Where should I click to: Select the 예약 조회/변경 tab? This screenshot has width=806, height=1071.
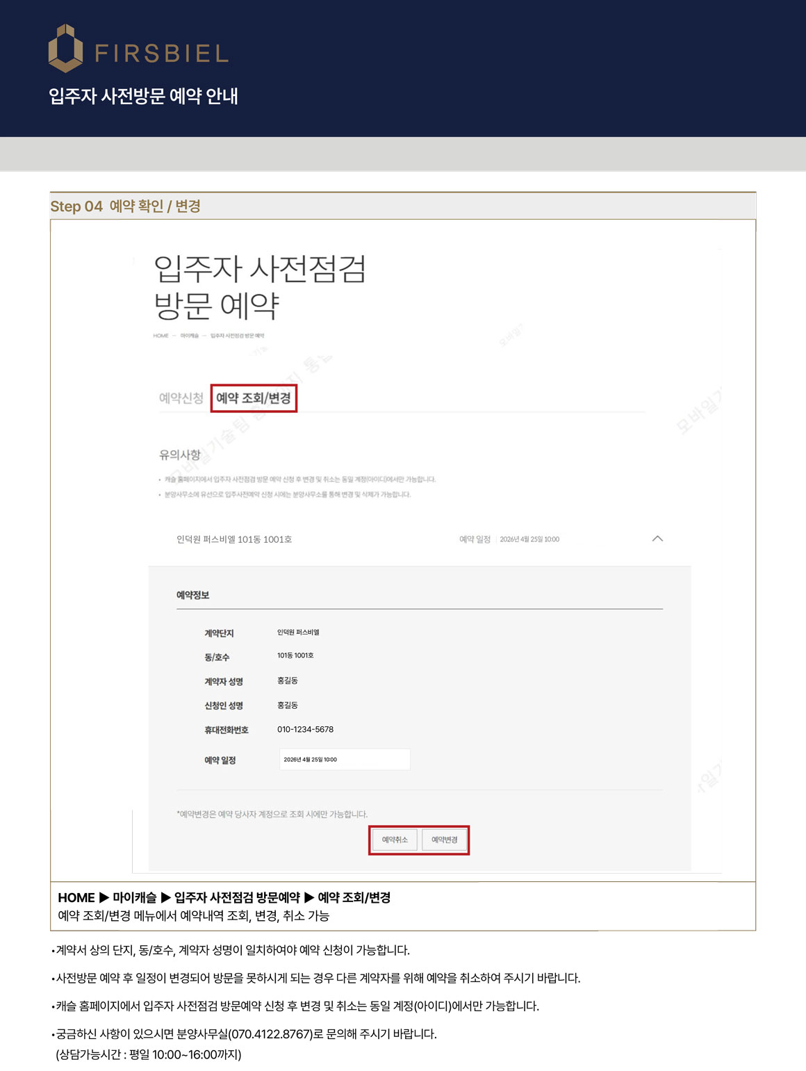point(254,398)
